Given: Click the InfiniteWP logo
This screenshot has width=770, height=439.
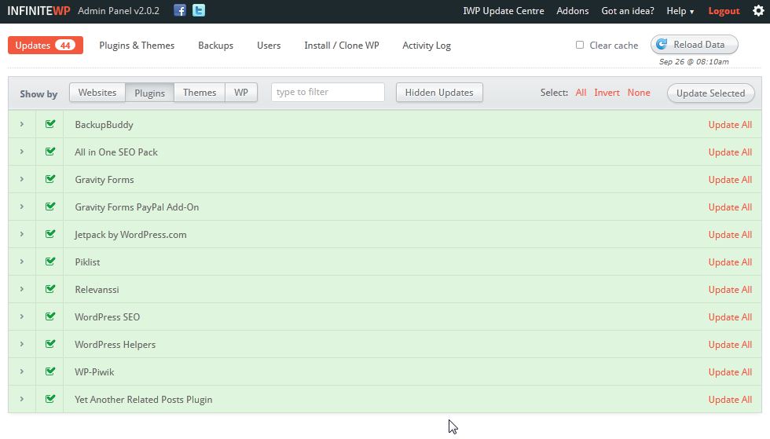Looking at the screenshot, I should 38,11.
